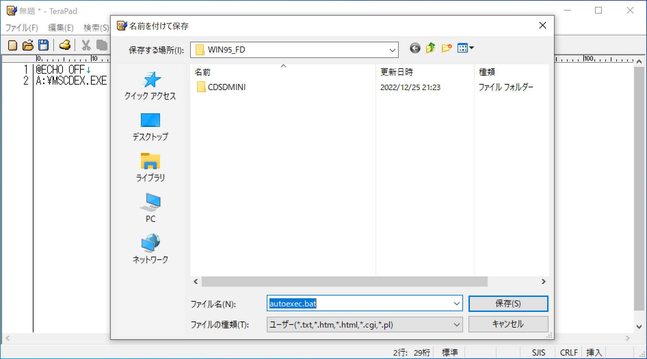Click the A:¥MSCDEX.EXE line in editor
The image size is (647, 359).
point(71,81)
